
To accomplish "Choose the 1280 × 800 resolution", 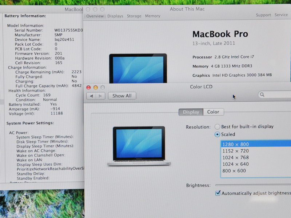I will (x=256, y=144).
